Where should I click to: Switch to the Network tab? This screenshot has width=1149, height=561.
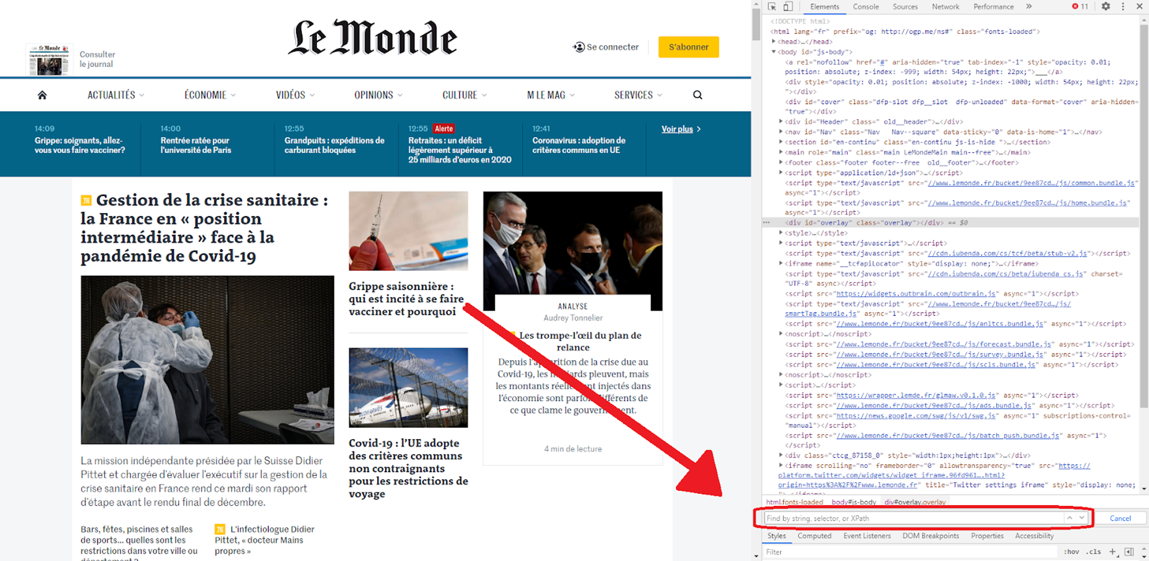click(x=945, y=7)
